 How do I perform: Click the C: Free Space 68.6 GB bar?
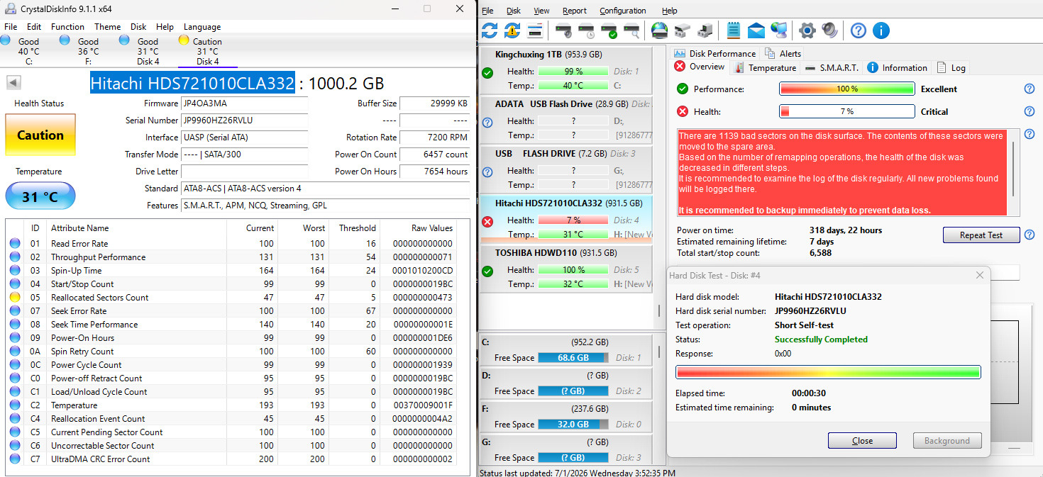point(573,358)
